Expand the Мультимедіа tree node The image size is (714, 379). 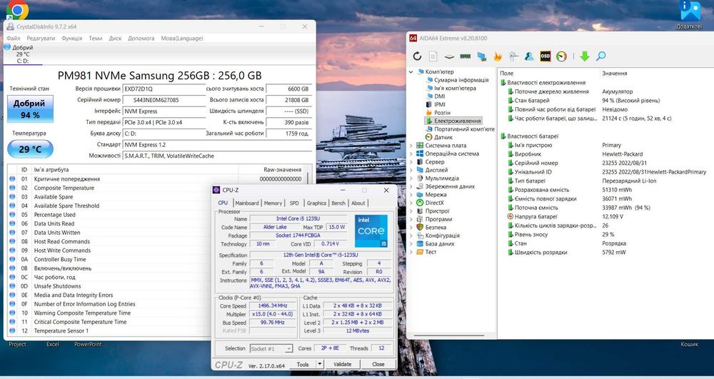[411, 178]
